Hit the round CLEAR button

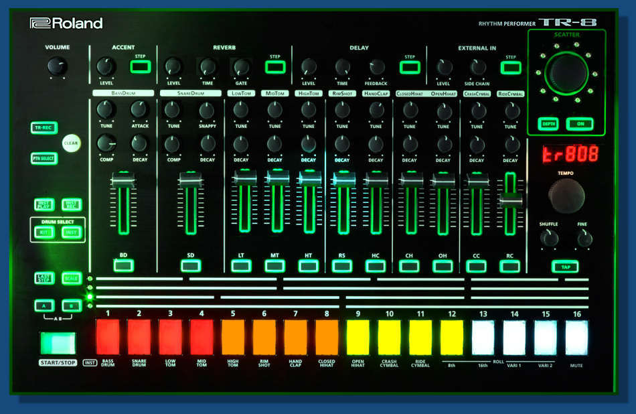tap(72, 143)
